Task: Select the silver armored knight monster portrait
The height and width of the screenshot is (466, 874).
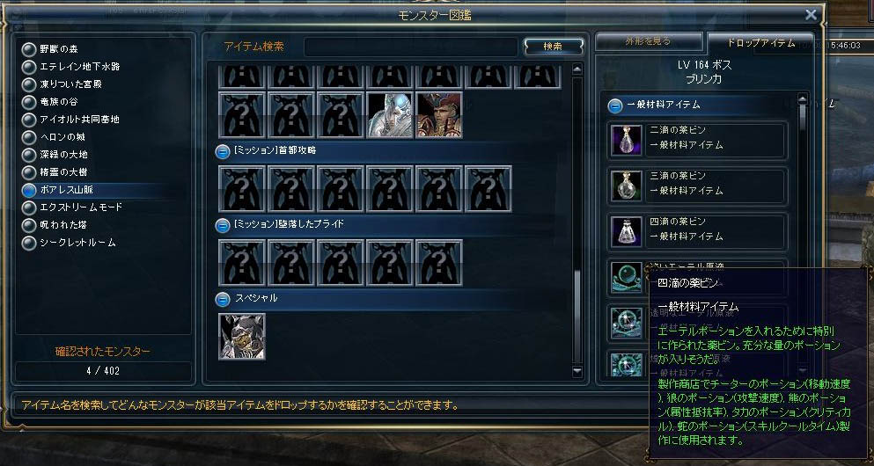Action: 390,115
